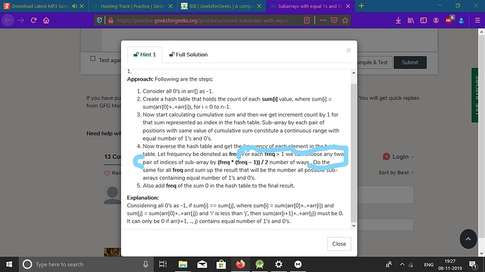The height and width of the screenshot is (272, 485).
Task: Open the library icon in toolbar
Action: tap(410, 20)
